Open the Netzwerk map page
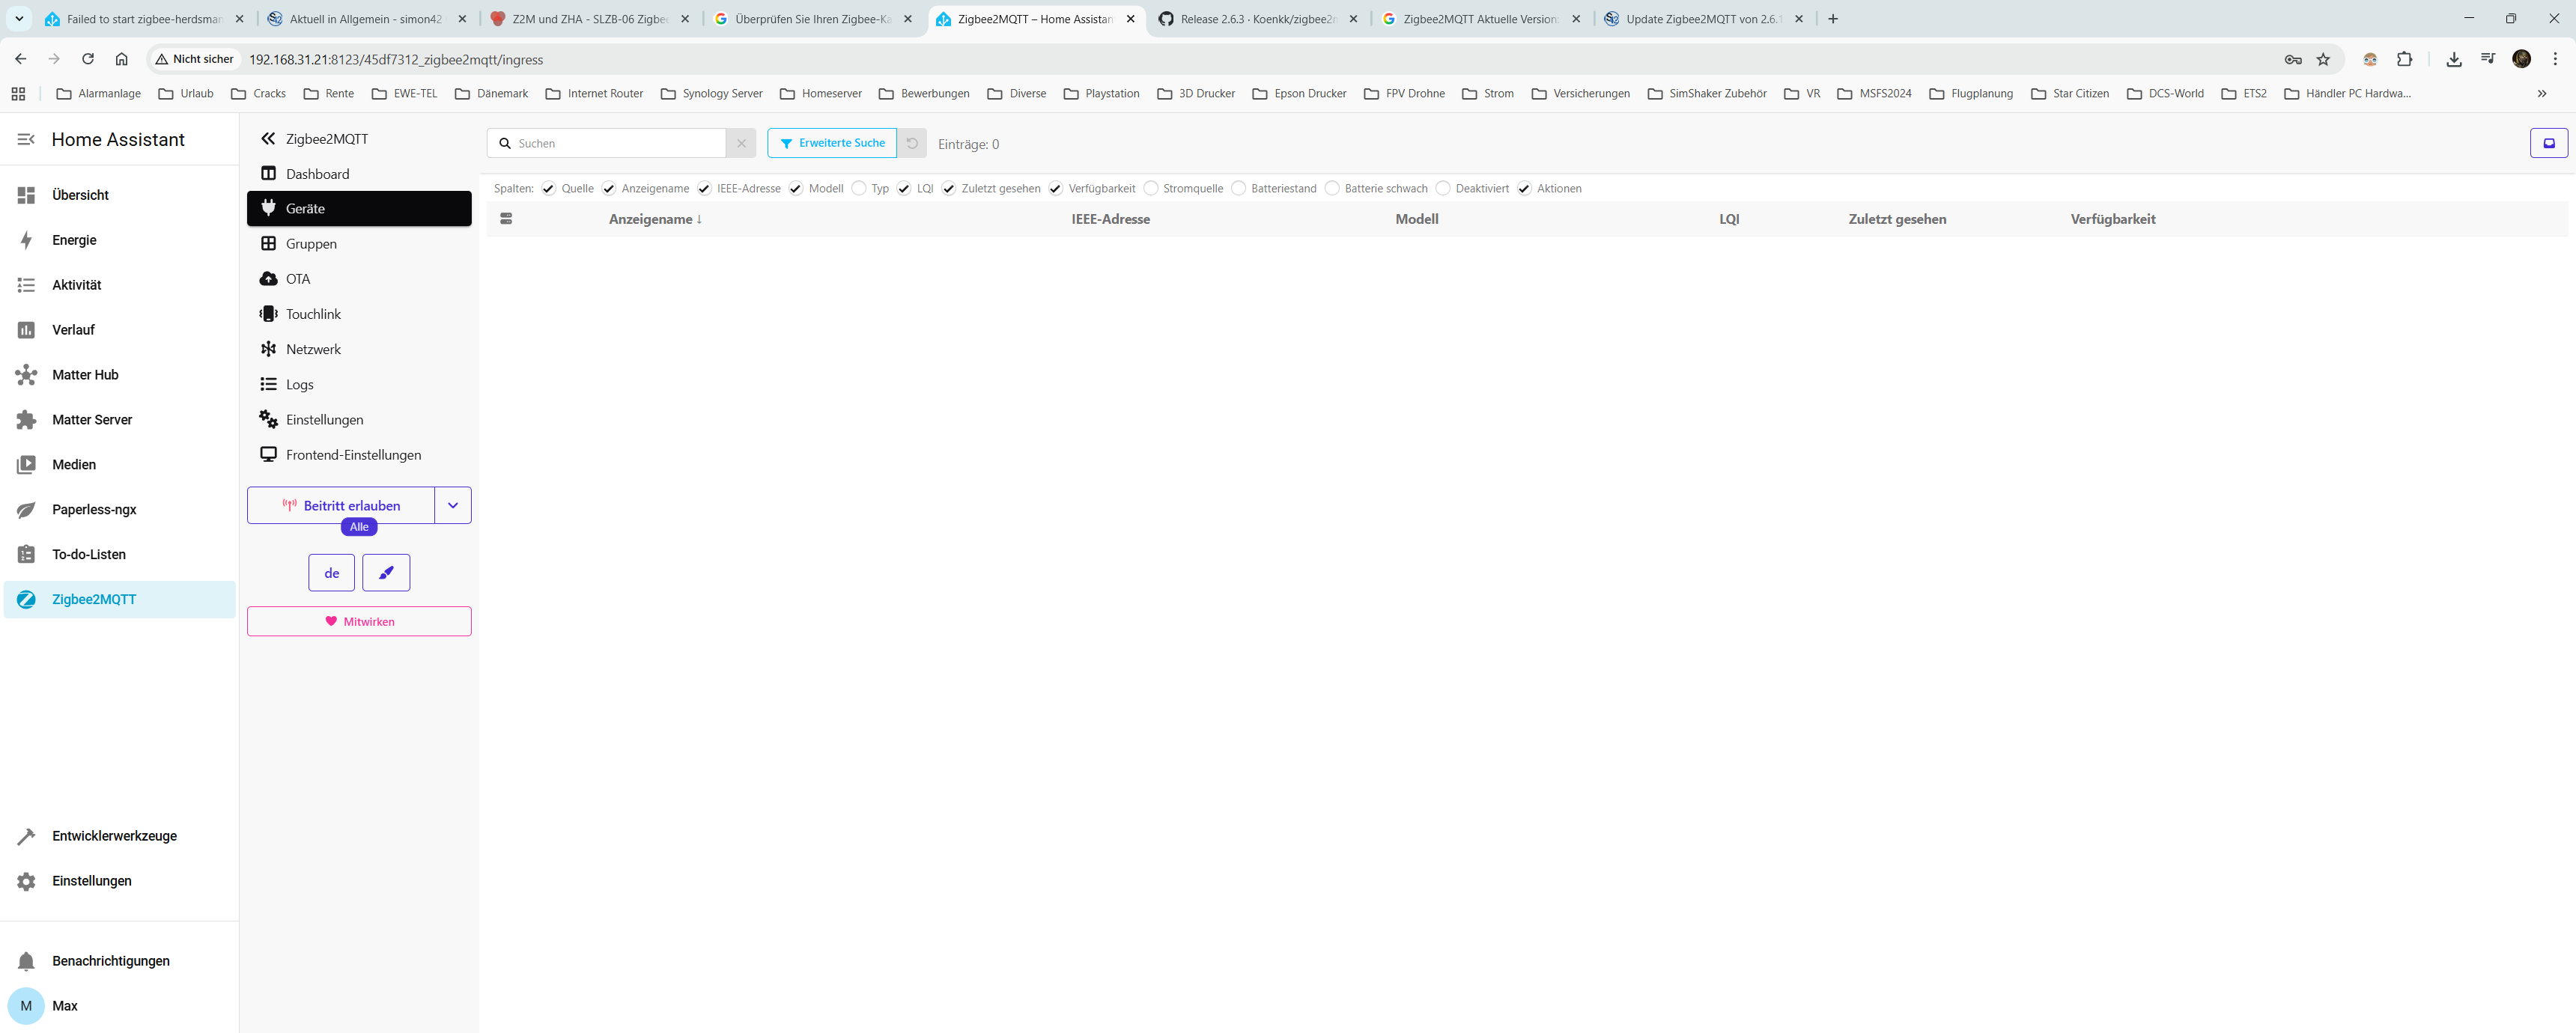This screenshot has height=1033, width=2576. tap(313, 349)
